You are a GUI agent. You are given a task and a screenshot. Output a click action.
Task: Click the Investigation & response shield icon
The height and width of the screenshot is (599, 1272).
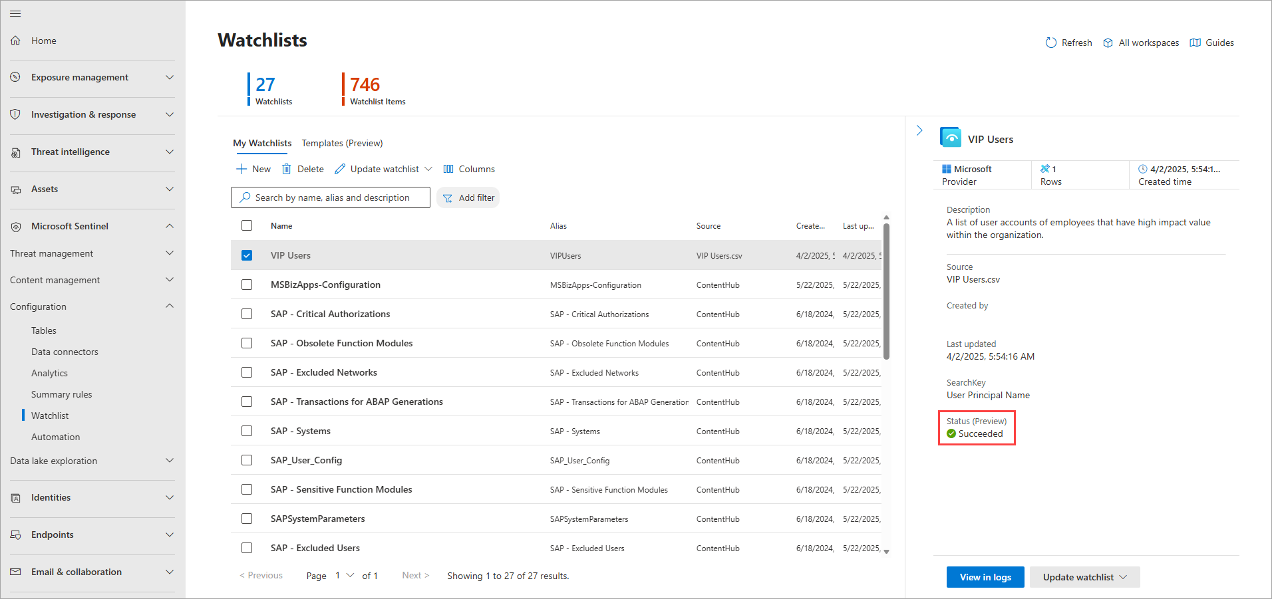coord(15,114)
